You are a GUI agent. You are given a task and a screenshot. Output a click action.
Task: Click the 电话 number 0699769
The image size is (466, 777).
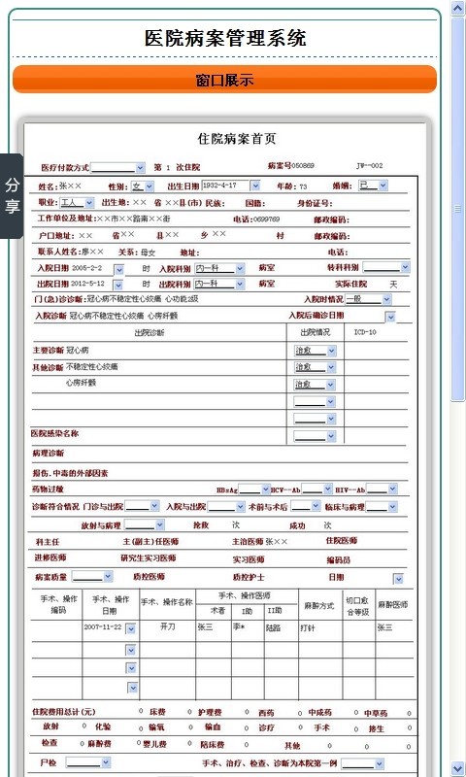267,220
